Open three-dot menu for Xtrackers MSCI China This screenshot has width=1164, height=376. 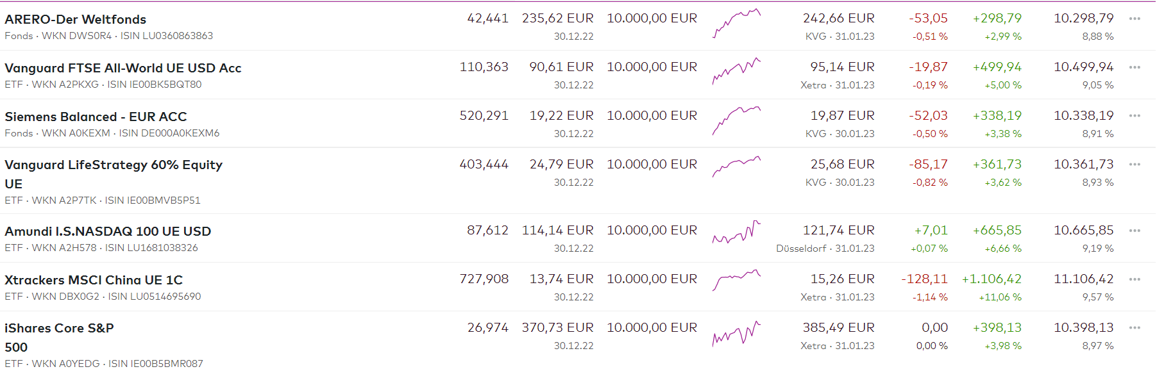[1134, 279]
